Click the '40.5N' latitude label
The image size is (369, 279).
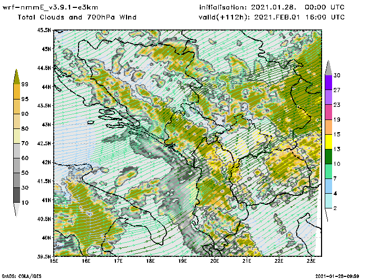click(44, 219)
